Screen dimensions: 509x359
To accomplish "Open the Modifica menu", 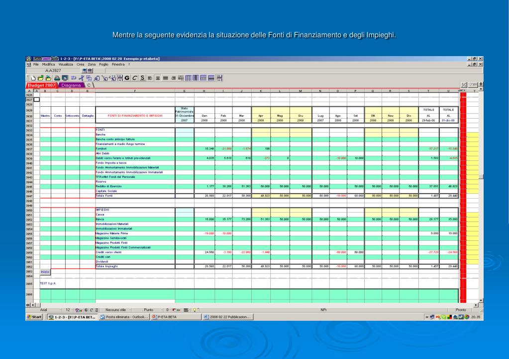I will [x=48, y=65].
